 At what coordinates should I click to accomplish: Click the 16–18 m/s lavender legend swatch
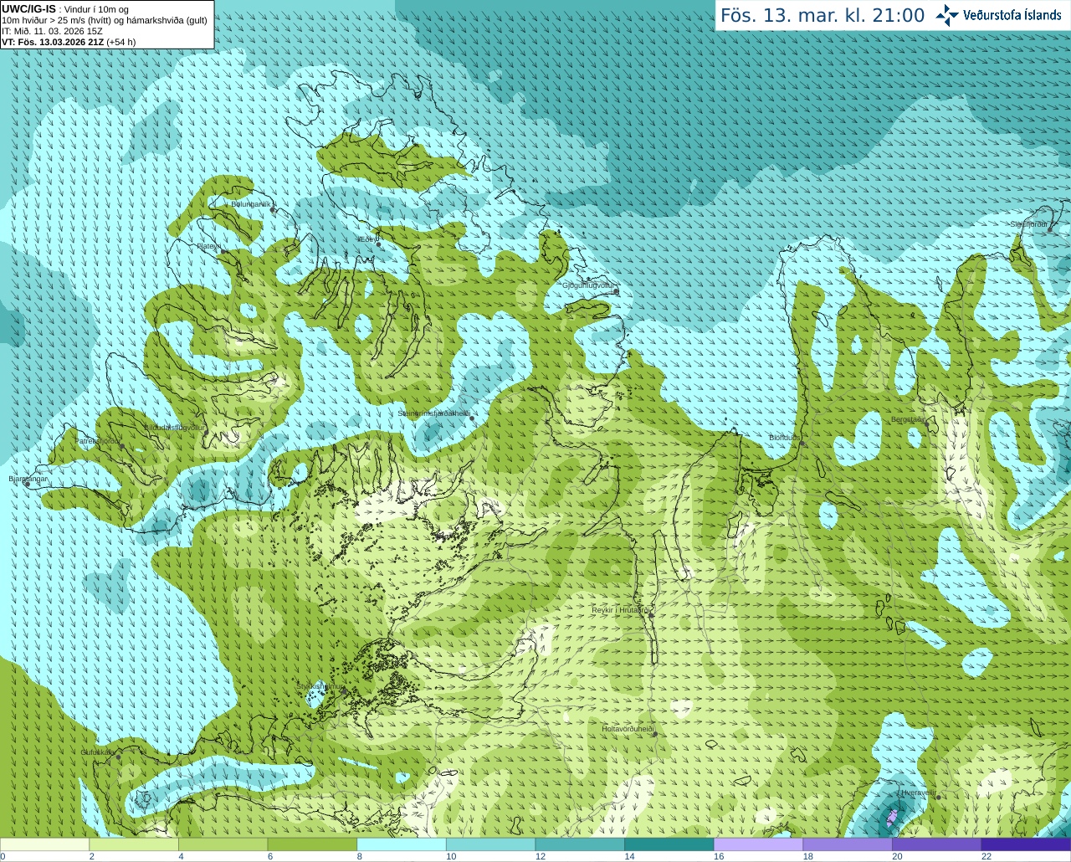click(x=758, y=844)
